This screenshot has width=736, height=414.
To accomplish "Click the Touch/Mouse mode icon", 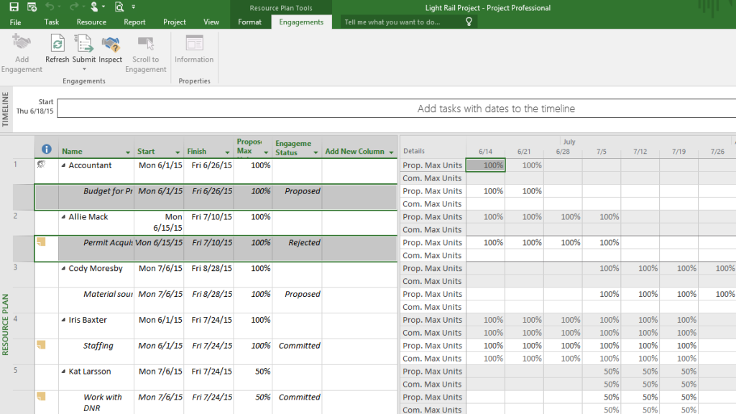I will pos(94,7).
